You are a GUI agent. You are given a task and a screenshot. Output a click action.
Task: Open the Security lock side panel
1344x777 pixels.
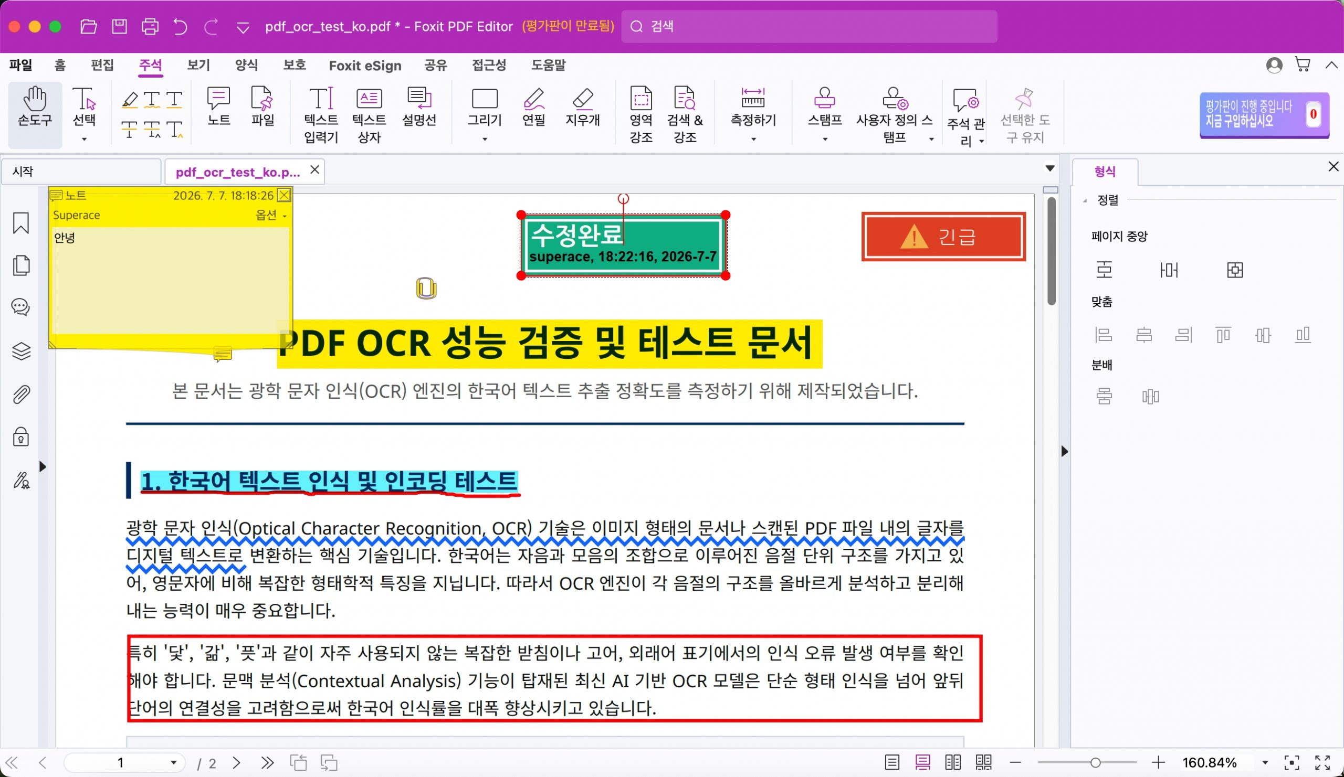21,437
